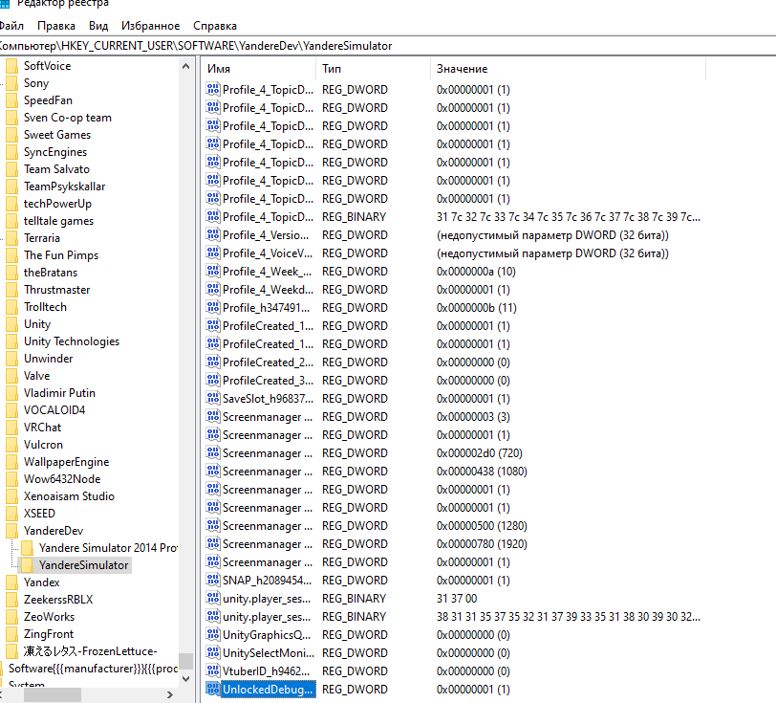Click the icon of the REG_BINARY Profile_4_TopicD... value
The image size is (776, 703).
point(213,217)
